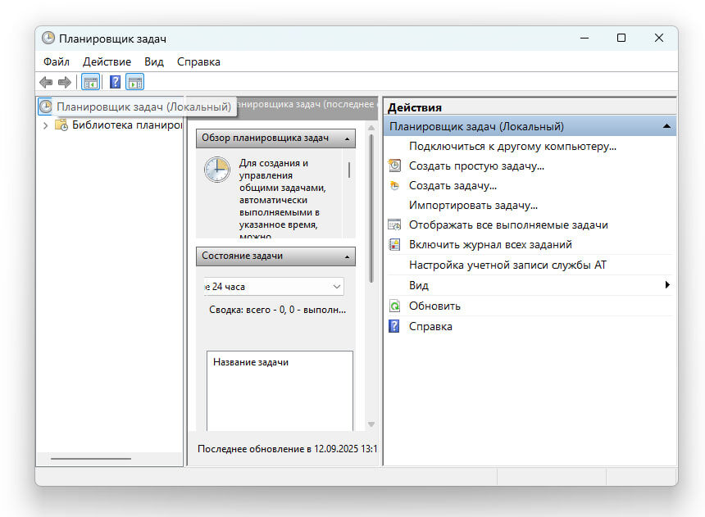The height and width of the screenshot is (517, 705).
Task: Click Справка in the actions pane
Action: pyautogui.click(x=430, y=326)
